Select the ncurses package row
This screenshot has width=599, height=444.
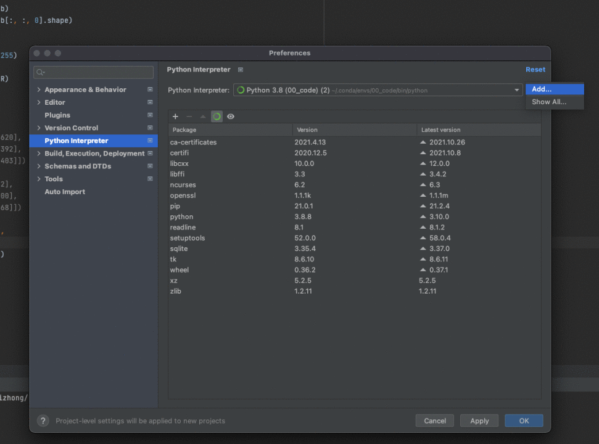coord(355,185)
